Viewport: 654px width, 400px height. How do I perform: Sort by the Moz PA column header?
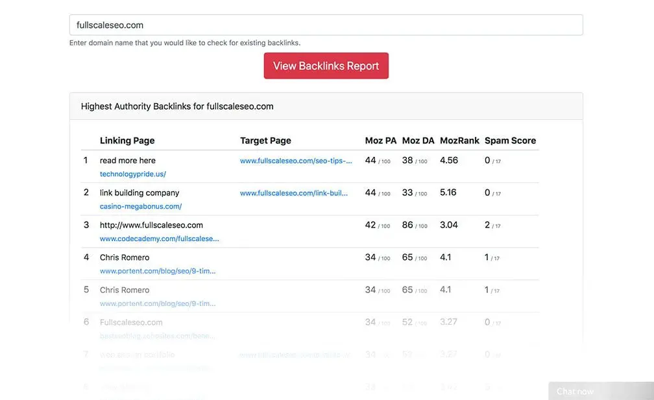[380, 140]
